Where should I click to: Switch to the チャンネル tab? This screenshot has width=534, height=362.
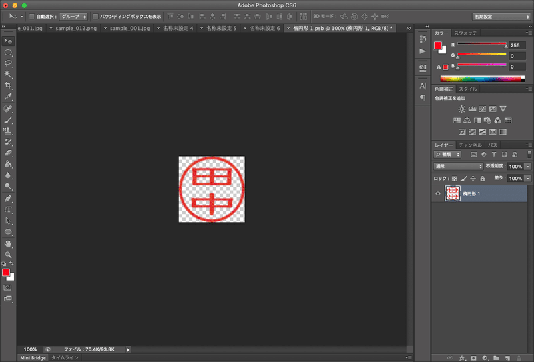tap(470, 145)
